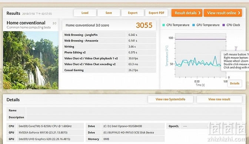The height and width of the screenshot is (144, 249).
Task: Click the 3055 score value
Action: [144, 25]
